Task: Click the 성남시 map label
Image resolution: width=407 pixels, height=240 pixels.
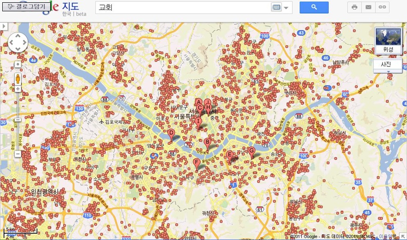Action: point(295,201)
